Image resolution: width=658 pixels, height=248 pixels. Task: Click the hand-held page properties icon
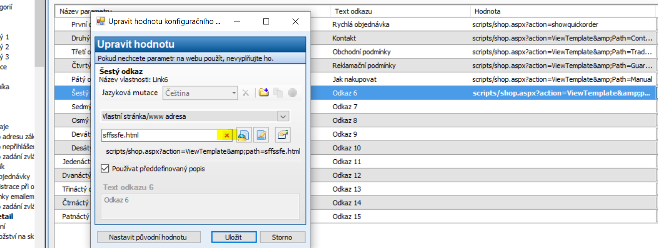point(282,135)
